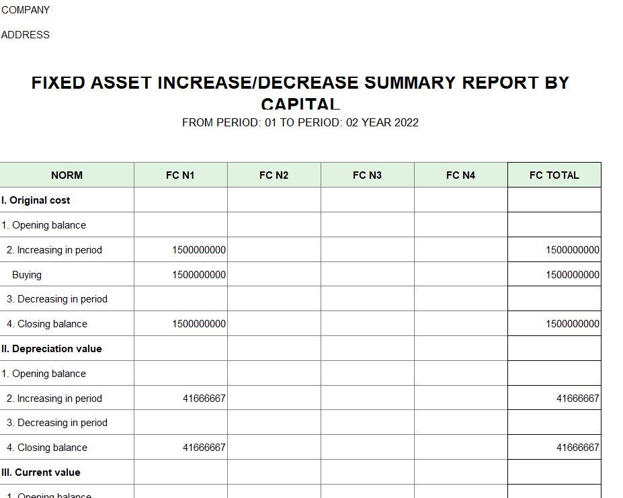
Task: Select the II. Depreciation value section label
Action: [52, 349]
